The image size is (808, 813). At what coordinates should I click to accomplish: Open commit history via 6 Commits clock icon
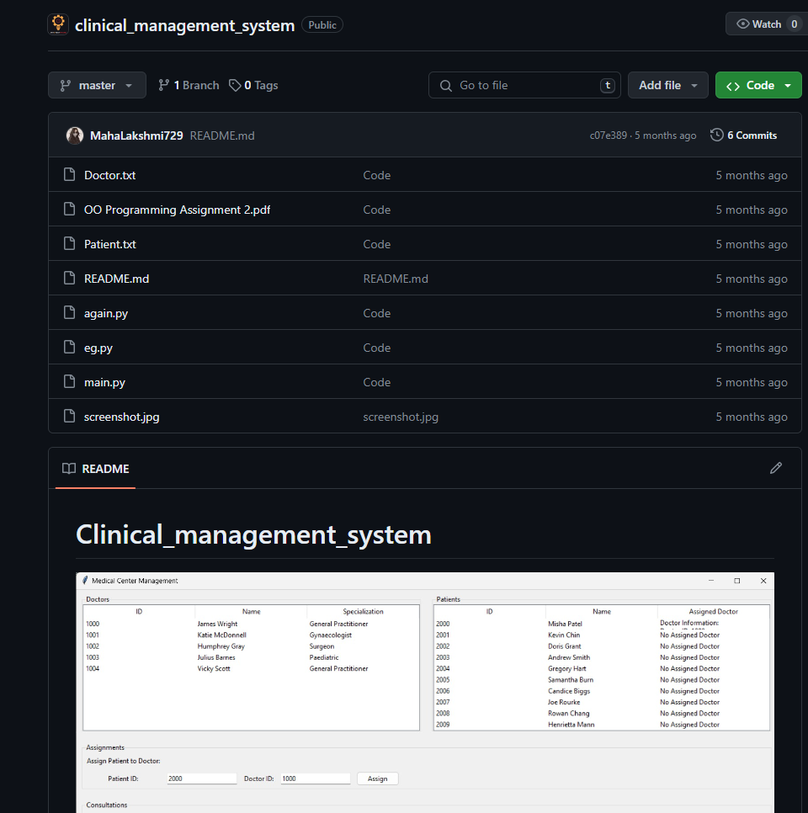[717, 135]
